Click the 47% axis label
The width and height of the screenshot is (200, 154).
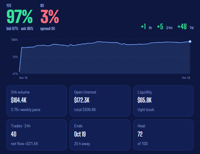click(x=15, y=74)
